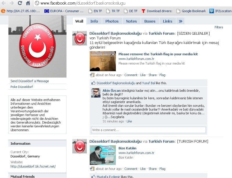
Task: Open the Bize Katılın article title
Action: click(127, 148)
